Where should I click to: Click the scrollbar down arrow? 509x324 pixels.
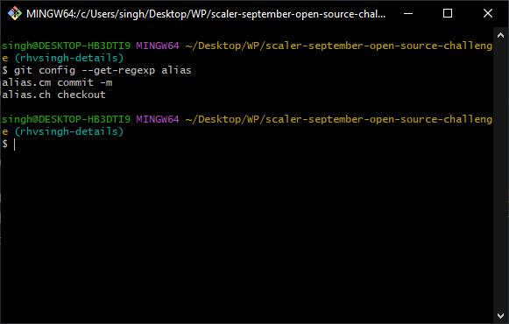click(x=500, y=315)
